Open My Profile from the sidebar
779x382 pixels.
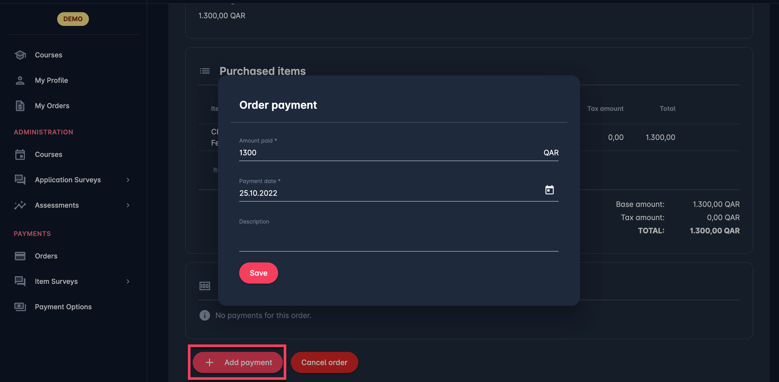click(x=51, y=80)
